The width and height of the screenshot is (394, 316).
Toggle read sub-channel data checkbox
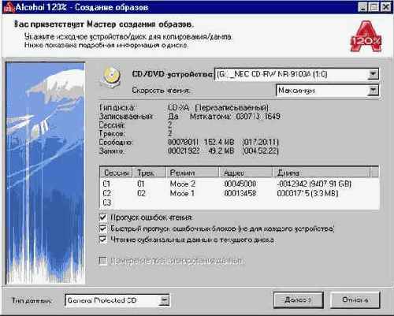(x=102, y=240)
